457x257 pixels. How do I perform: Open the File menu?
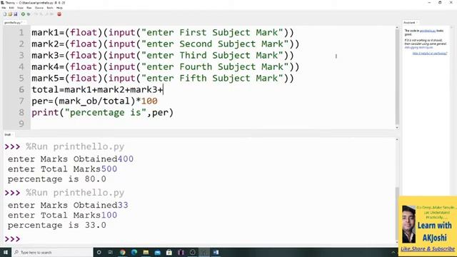(4, 8)
